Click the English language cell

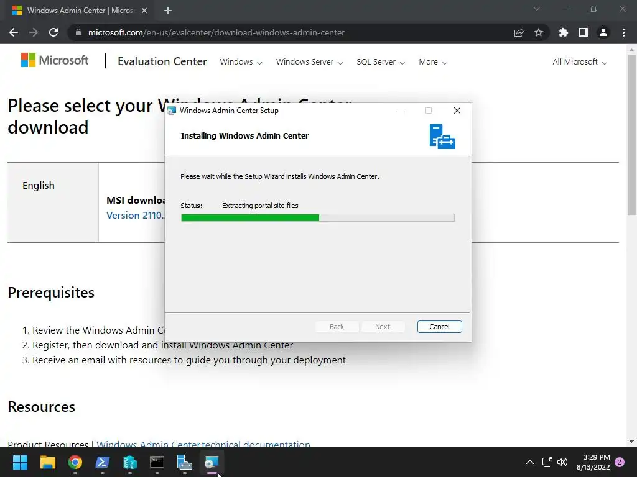pyautogui.click(x=53, y=202)
